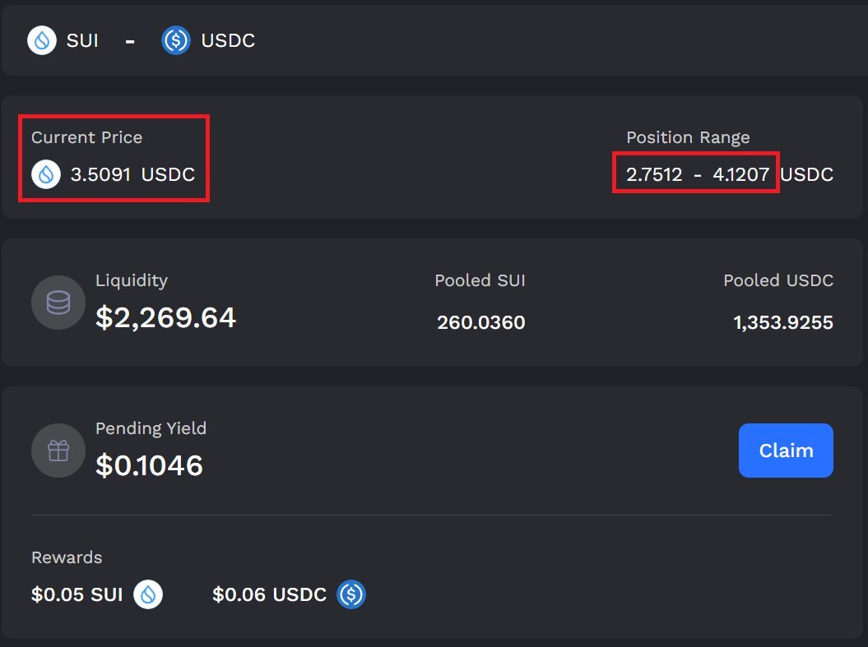Image resolution: width=868 pixels, height=647 pixels.
Task: Click the 2.7512 lower range value
Action: pos(654,175)
